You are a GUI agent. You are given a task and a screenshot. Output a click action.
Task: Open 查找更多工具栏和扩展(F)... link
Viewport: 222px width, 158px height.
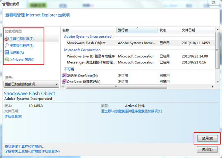coord(25,147)
